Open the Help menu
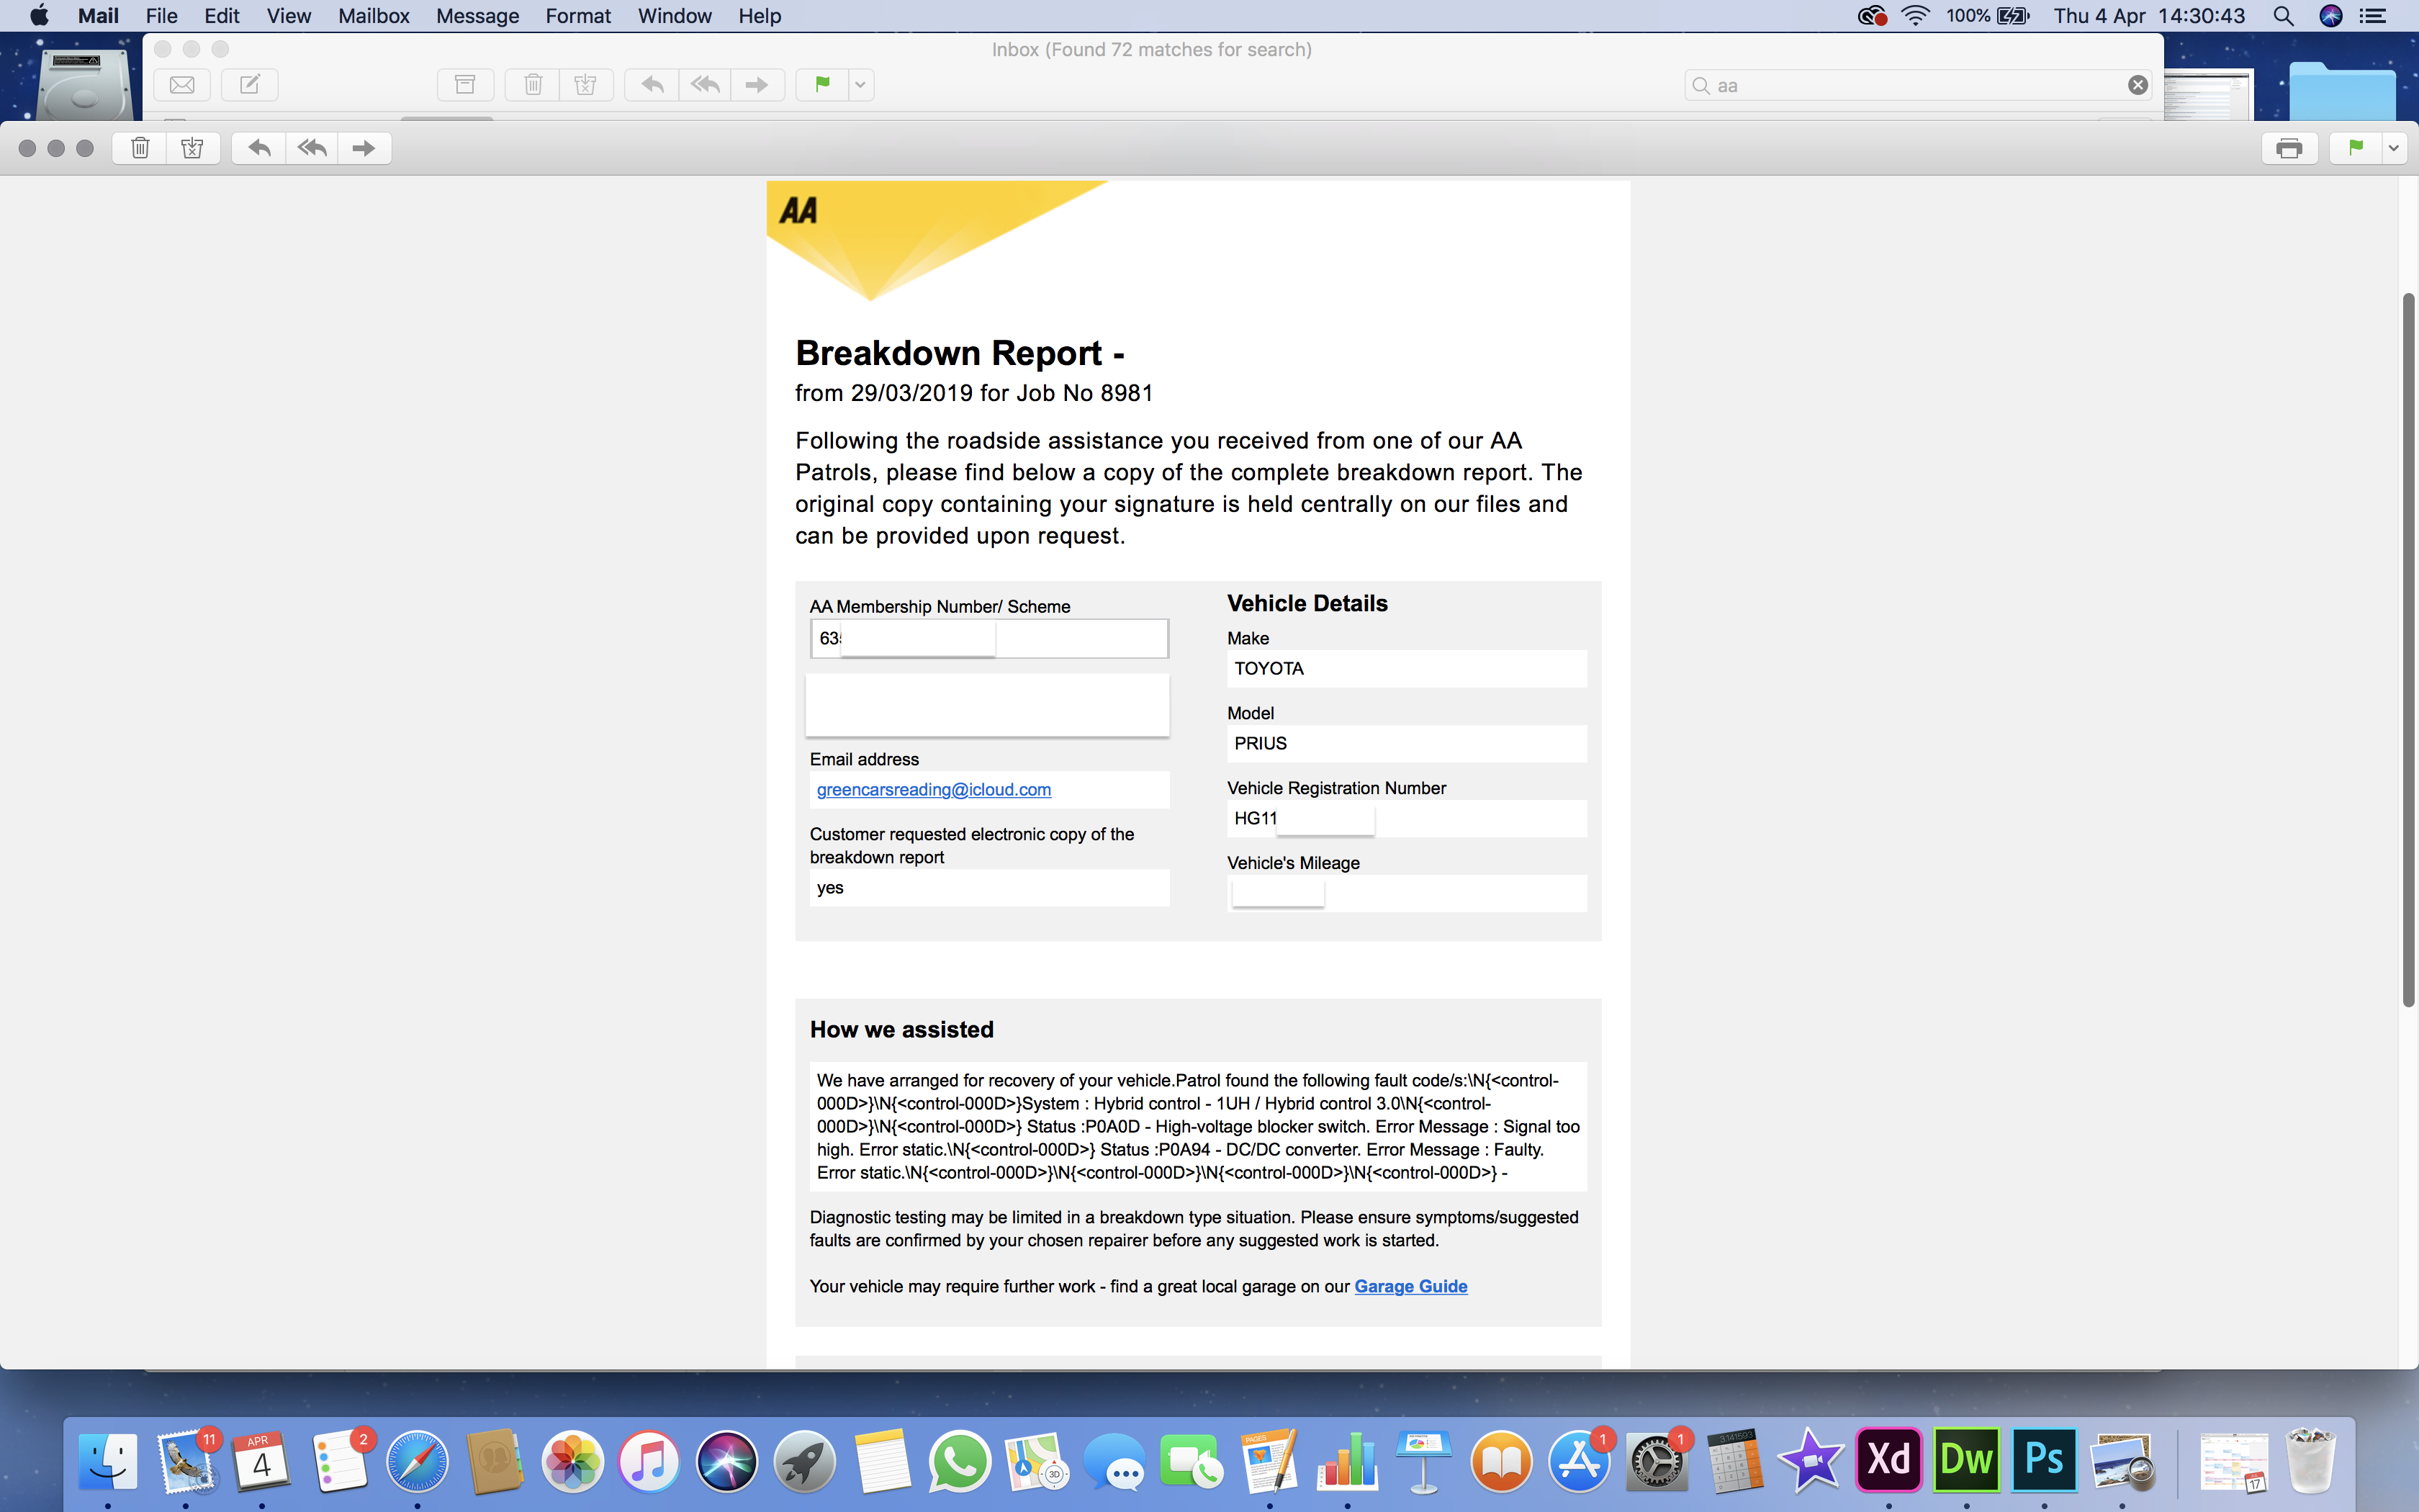Image resolution: width=2419 pixels, height=1512 pixels. click(x=760, y=16)
